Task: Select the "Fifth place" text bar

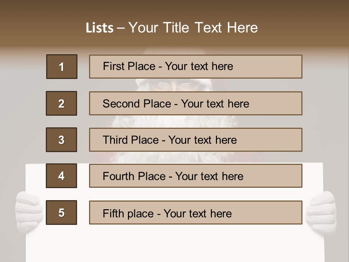Action: 196,213
